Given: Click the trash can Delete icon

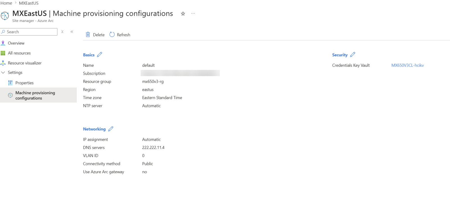Looking at the screenshot, I should pyautogui.click(x=88, y=35).
